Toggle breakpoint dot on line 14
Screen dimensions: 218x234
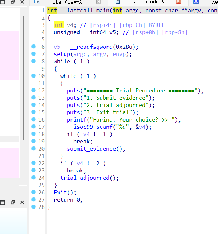tap(33, 105)
